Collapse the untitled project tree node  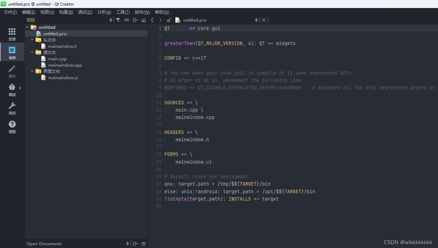(x=27, y=27)
